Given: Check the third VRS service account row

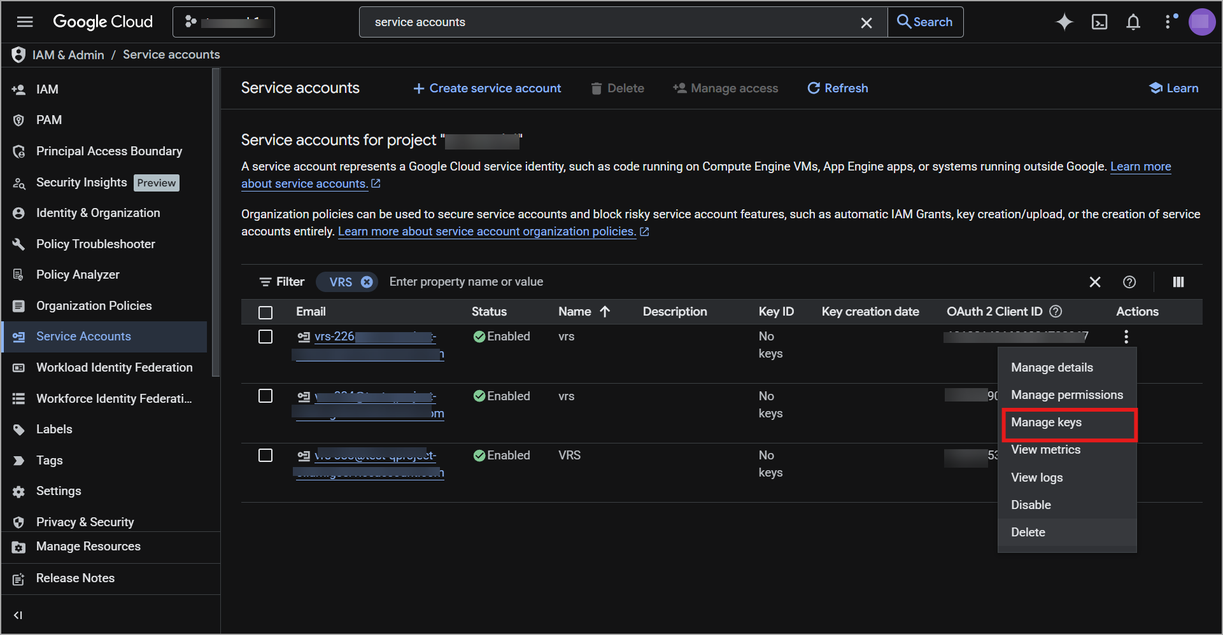Looking at the screenshot, I should 265,456.
